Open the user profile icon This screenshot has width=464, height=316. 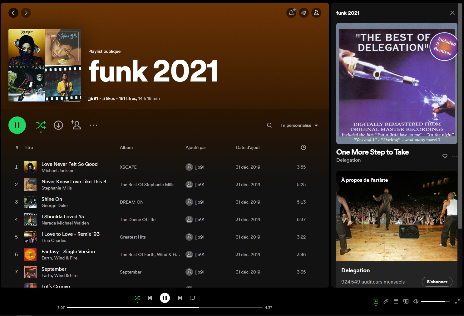coord(316,13)
